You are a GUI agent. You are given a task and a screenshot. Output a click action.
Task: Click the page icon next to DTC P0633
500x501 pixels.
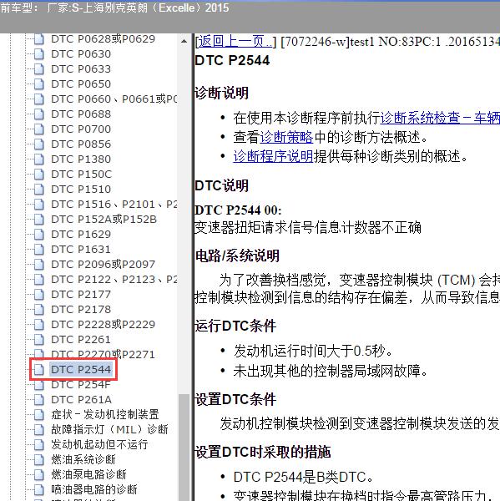tap(38, 69)
